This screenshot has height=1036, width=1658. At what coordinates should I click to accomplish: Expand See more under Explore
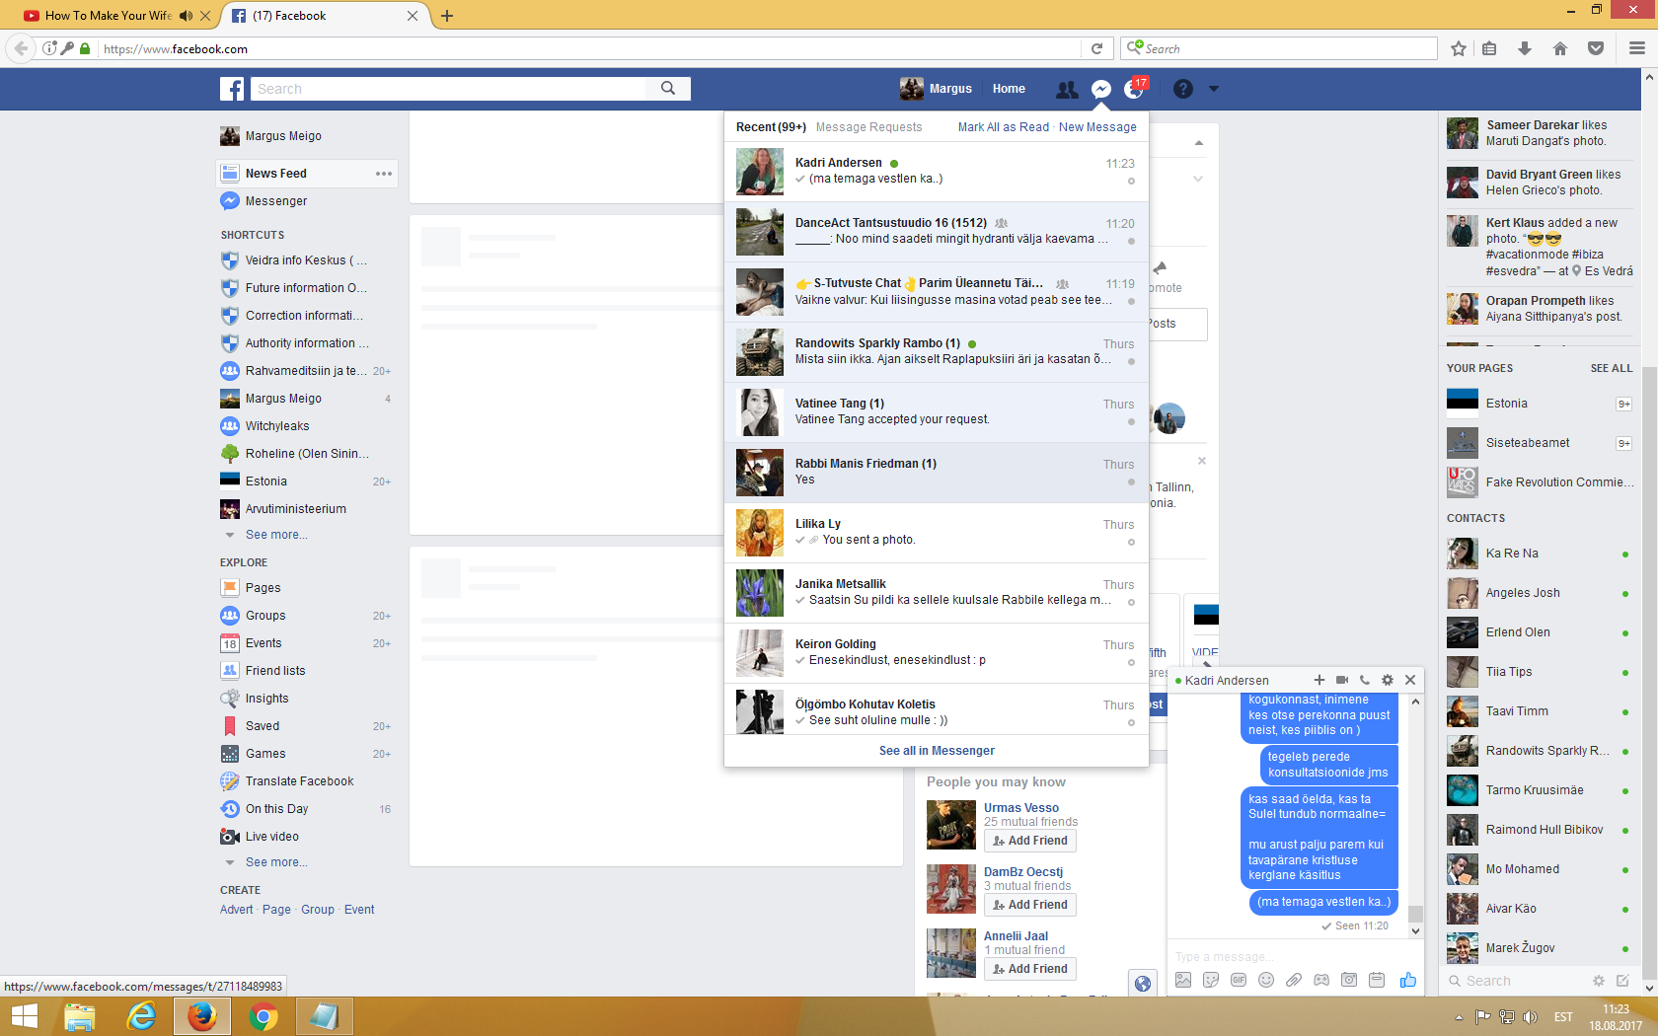(x=276, y=862)
